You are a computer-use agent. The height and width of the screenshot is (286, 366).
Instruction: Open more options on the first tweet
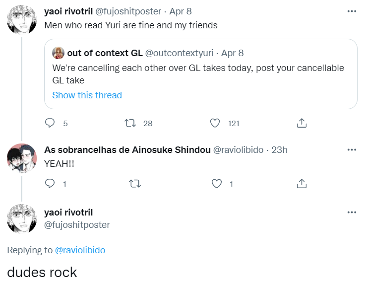[352, 11]
